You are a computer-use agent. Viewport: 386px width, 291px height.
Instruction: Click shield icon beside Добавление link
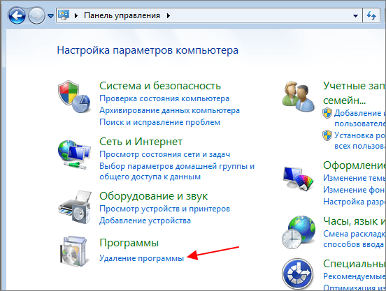point(327,113)
